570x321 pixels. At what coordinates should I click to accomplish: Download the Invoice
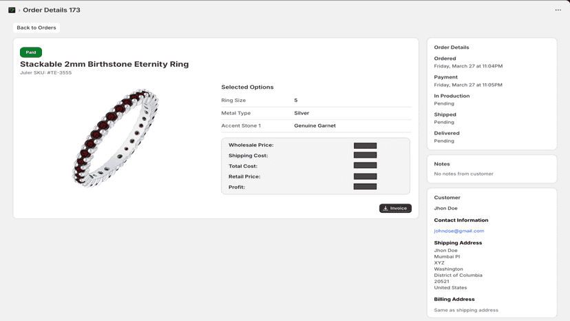pos(395,208)
